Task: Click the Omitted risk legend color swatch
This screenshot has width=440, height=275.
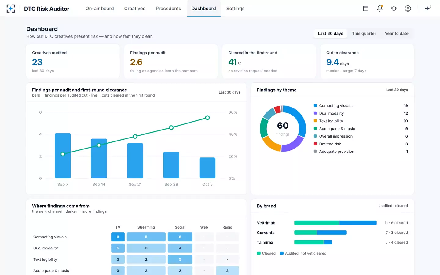Action: (315, 144)
